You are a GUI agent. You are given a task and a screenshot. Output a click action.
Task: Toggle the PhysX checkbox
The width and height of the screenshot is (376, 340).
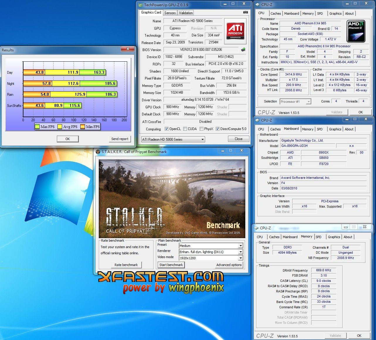(x=201, y=129)
